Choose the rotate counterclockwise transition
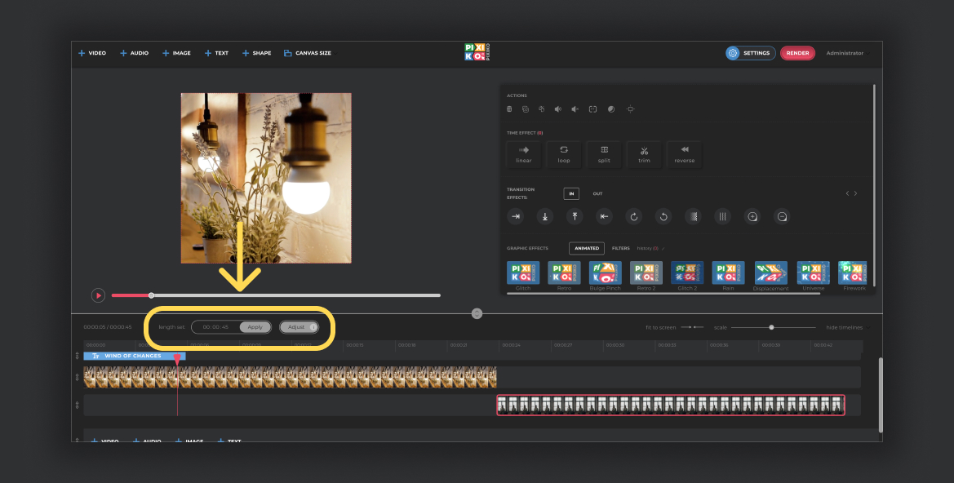This screenshot has height=483, width=954. [x=663, y=216]
